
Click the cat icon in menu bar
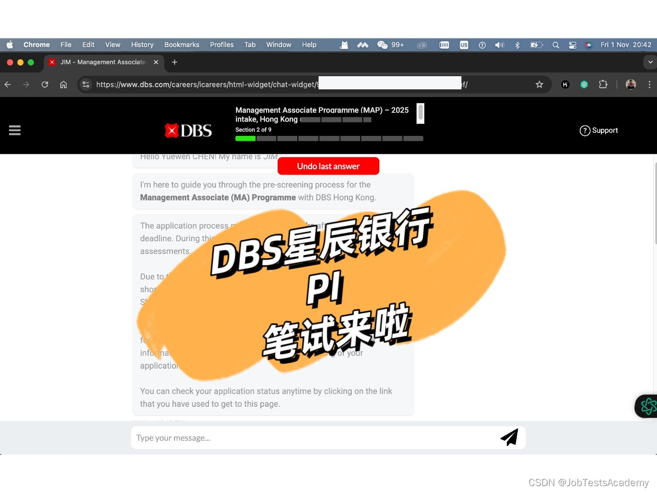(344, 45)
